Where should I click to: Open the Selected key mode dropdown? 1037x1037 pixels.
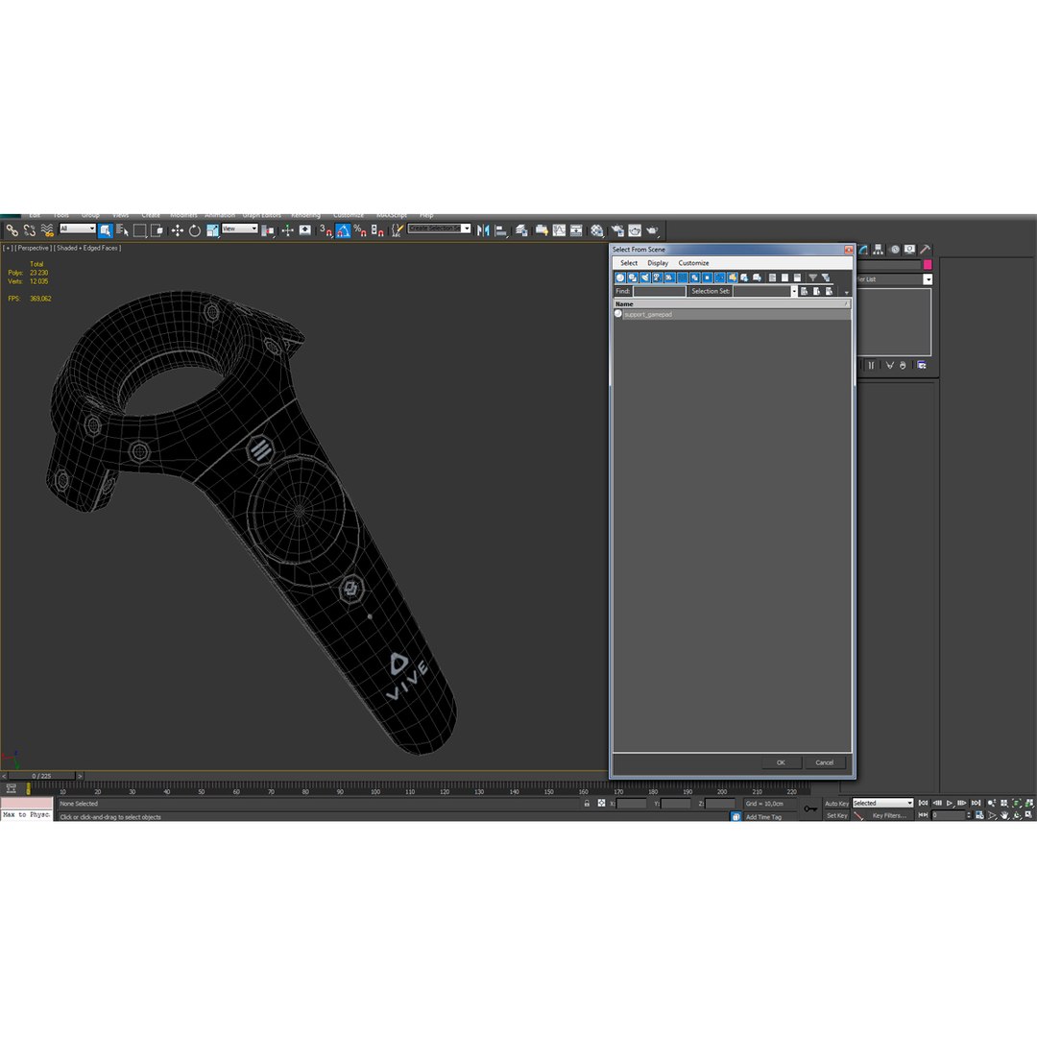[883, 804]
